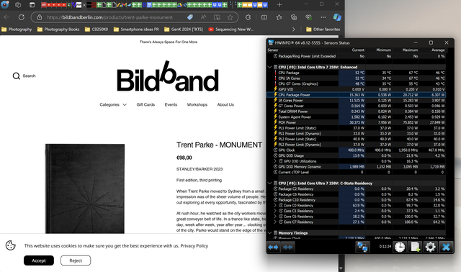
Task: Collapse the CPU Enhanced sensor group
Action: 269,67
